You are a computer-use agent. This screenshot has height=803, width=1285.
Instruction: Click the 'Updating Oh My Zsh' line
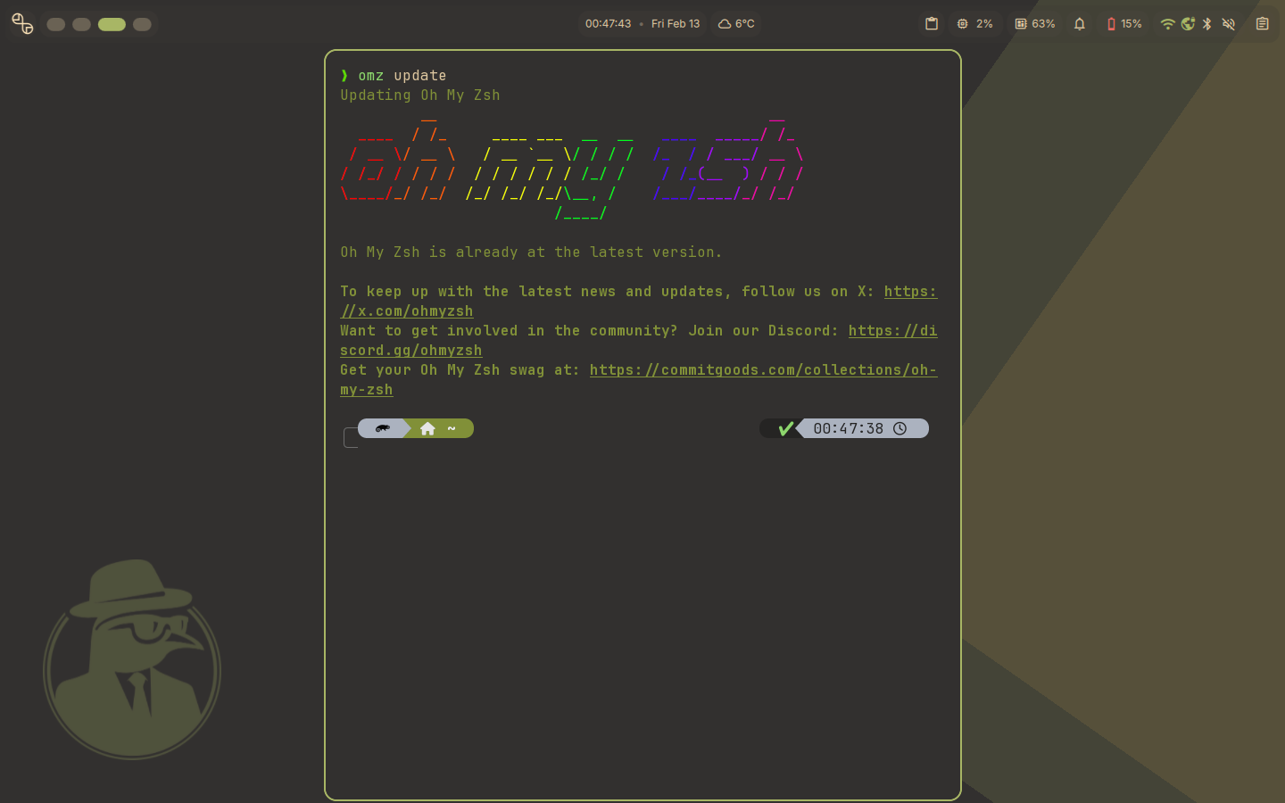coord(420,95)
